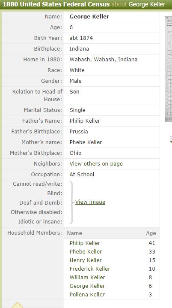Open William Keller's household record

point(87,278)
